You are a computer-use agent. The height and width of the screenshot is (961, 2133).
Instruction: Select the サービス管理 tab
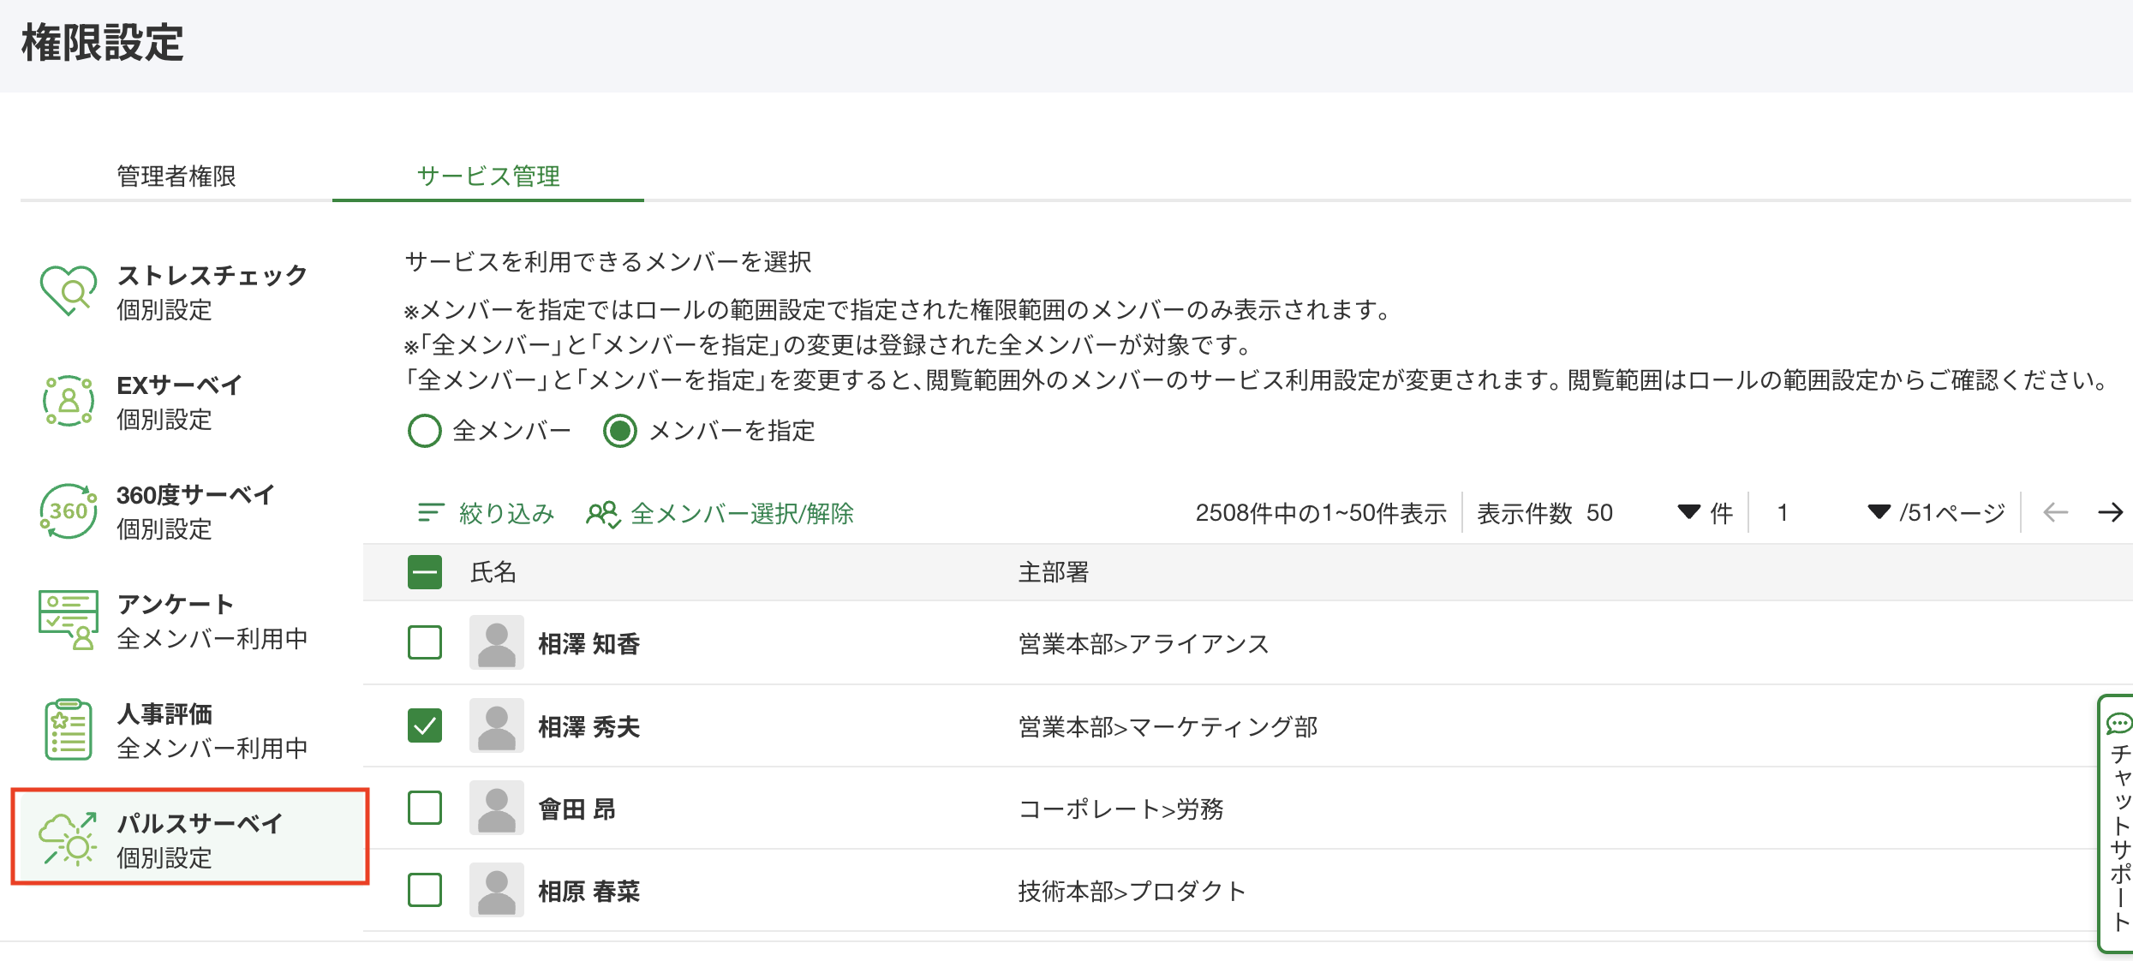488,176
